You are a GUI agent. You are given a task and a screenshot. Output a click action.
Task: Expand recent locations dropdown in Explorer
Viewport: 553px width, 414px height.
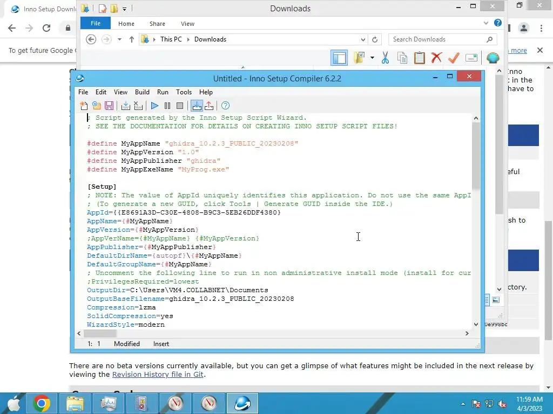click(119, 39)
